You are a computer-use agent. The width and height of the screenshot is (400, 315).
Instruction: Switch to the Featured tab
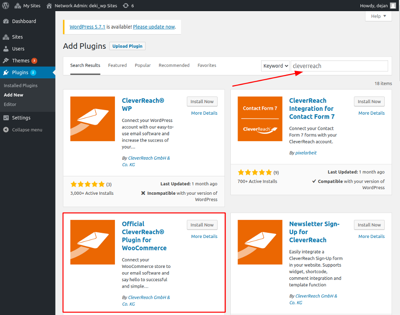[x=117, y=65]
